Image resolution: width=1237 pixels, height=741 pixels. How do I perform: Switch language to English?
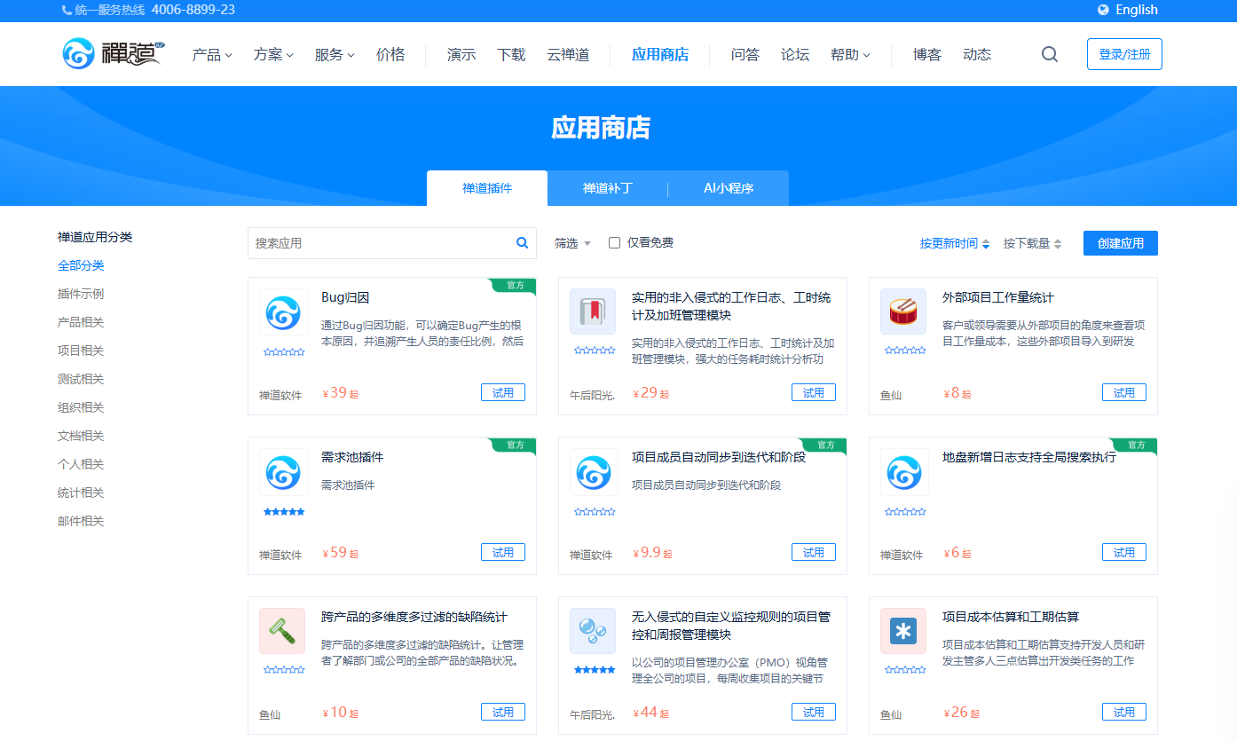(x=1137, y=10)
